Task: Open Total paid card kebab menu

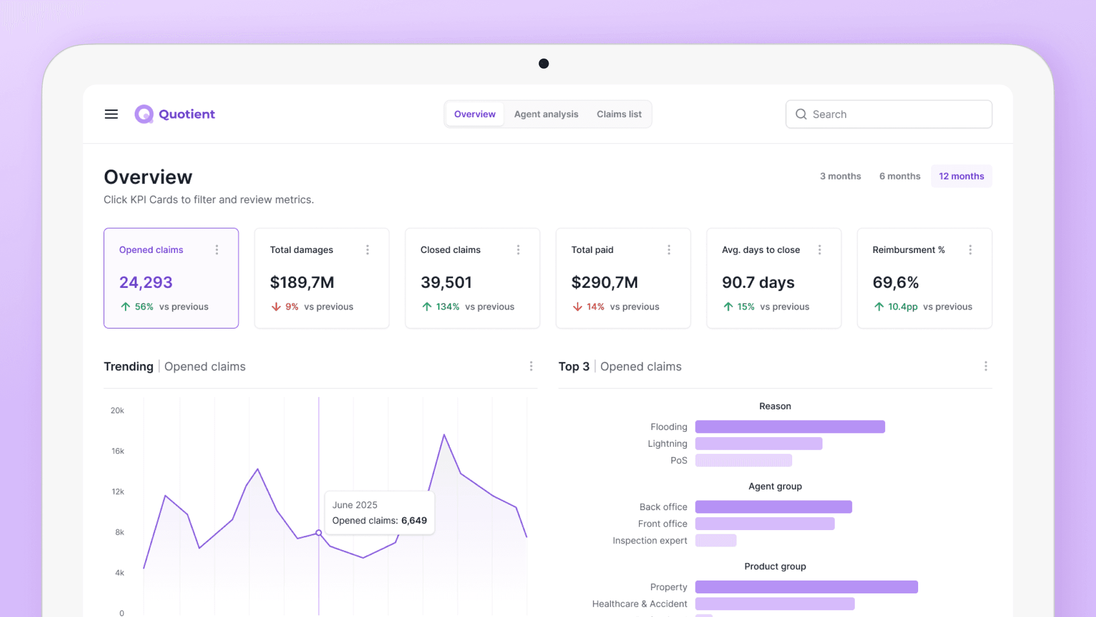Action: tap(669, 250)
